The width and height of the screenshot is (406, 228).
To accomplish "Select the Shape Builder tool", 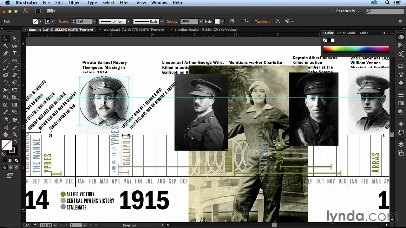I will (x=6, y=98).
